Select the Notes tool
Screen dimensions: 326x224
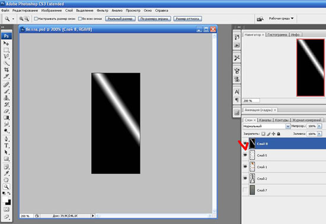pos(7,167)
